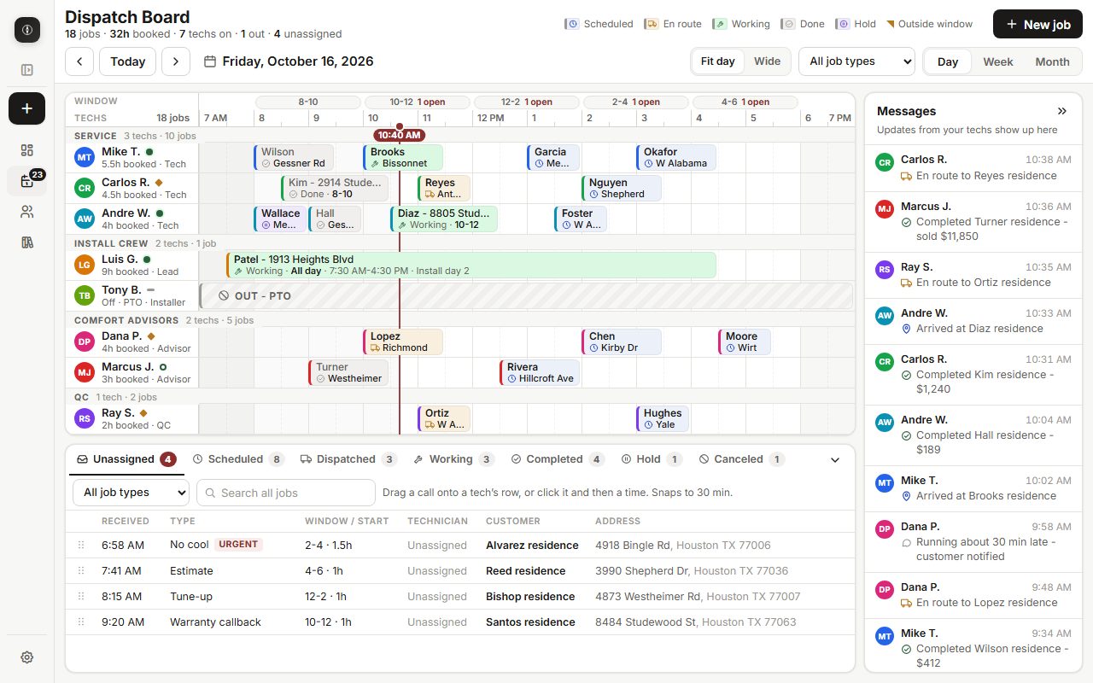Collapse the Messages panel double chevron
This screenshot has width=1093, height=683.
click(1062, 111)
